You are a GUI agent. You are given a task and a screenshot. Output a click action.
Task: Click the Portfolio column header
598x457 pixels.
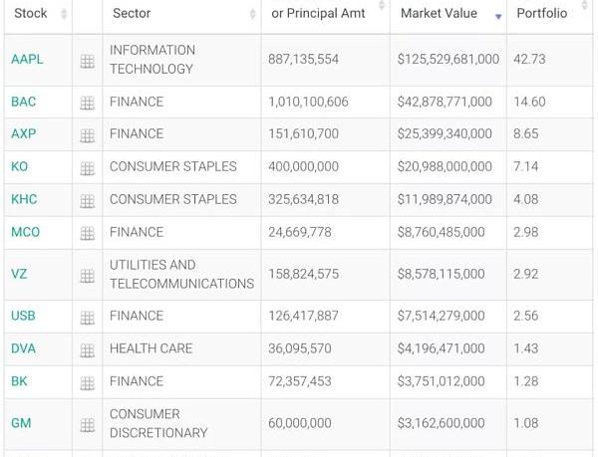tap(541, 14)
